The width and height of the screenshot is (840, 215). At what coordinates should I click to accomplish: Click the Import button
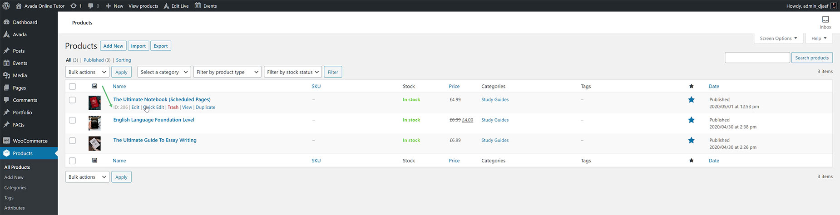point(138,46)
